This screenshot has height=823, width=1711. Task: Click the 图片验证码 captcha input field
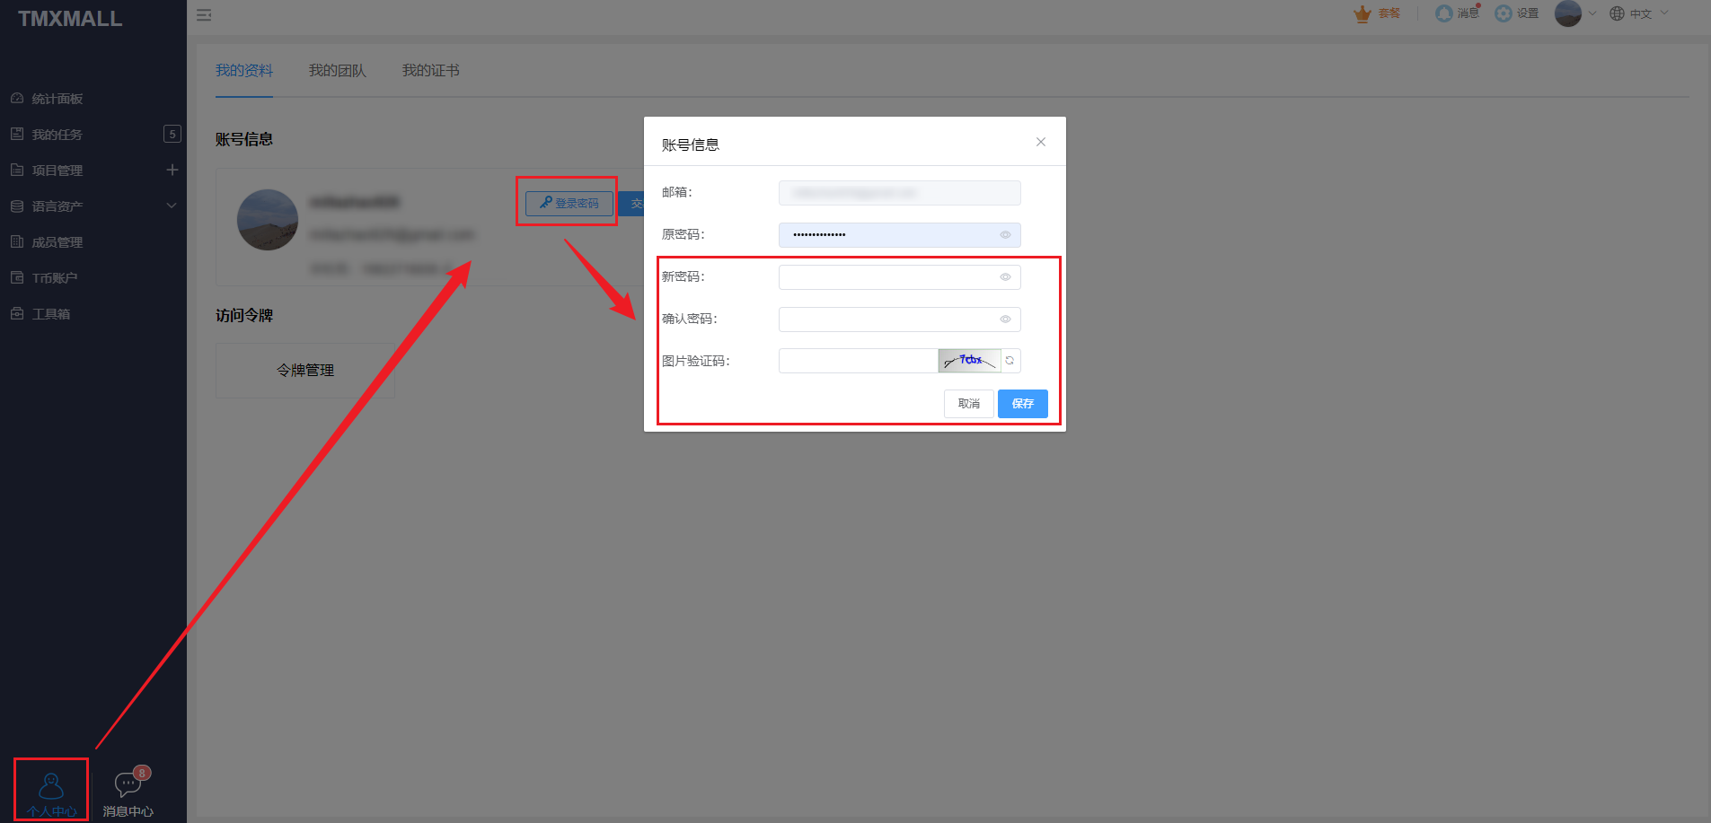858,361
